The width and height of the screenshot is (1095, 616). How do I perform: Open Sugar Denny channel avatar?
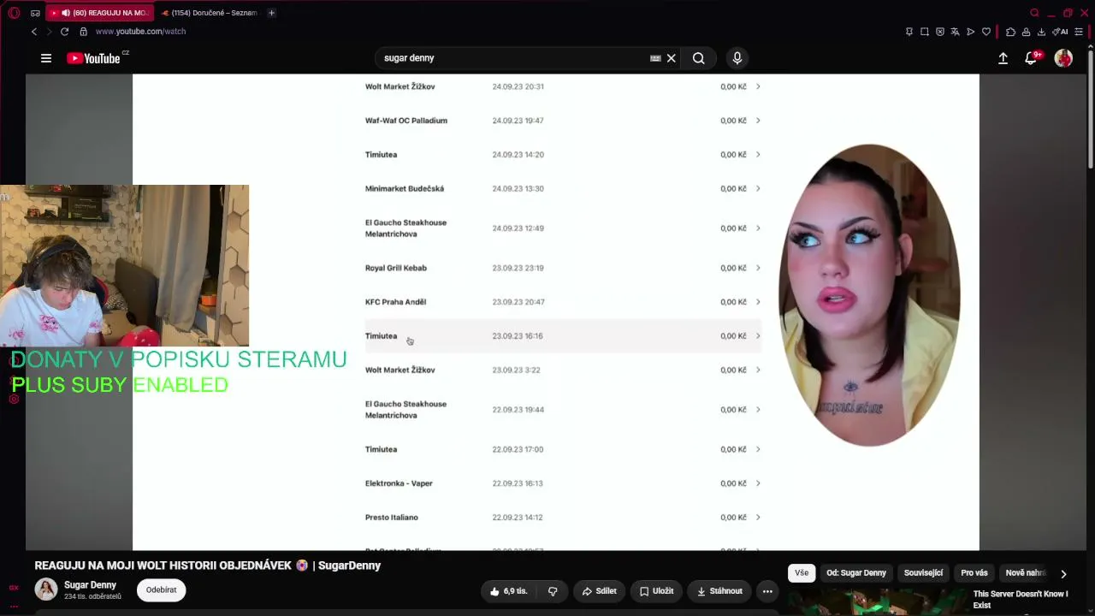click(46, 589)
